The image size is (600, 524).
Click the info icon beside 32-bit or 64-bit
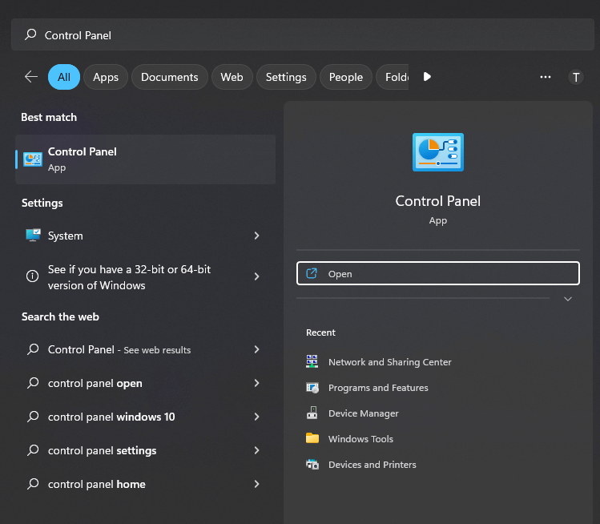pyautogui.click(x=33, y=276)
